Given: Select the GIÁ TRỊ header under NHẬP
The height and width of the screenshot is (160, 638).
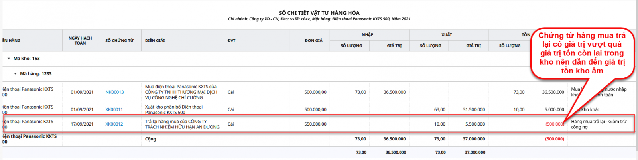Looking at the screenshot, I should click(x=394, y=46).
